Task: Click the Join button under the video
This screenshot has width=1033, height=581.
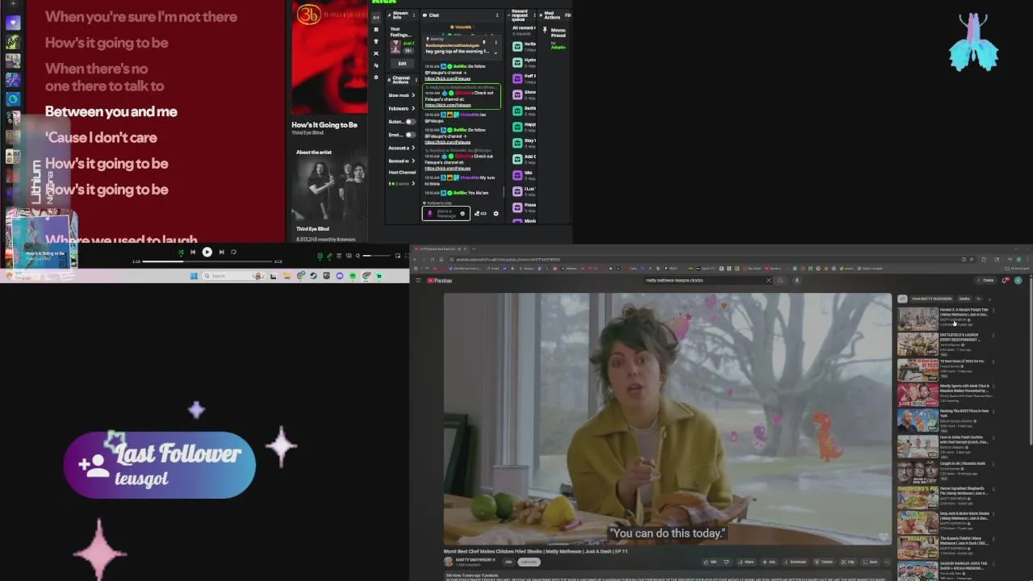Action: coord(508,562)
